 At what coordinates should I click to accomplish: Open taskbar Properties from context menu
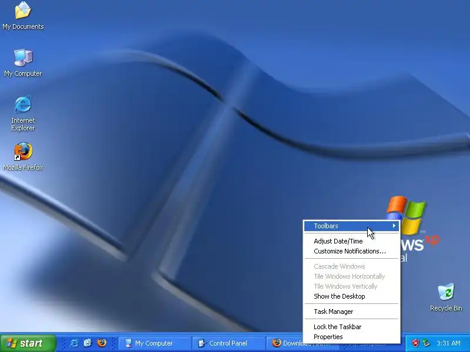pyautogui.click(x=351, y=337)
